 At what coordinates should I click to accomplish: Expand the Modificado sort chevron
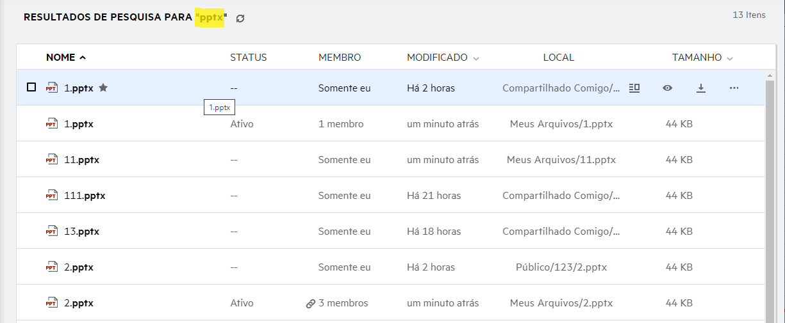coord(476,59)
